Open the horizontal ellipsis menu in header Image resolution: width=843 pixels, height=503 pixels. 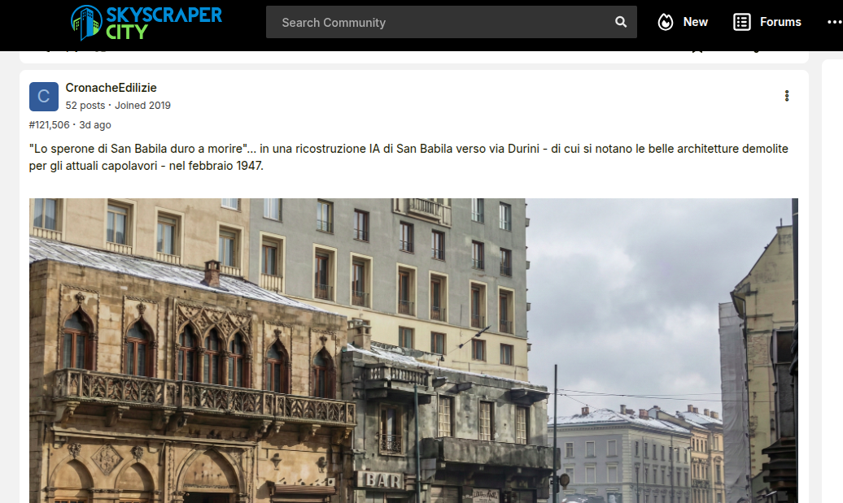coord(833,22)
